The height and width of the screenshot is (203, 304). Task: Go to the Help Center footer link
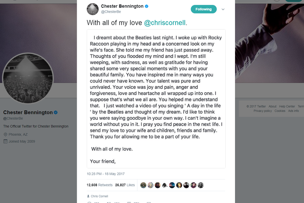point(287,106)
